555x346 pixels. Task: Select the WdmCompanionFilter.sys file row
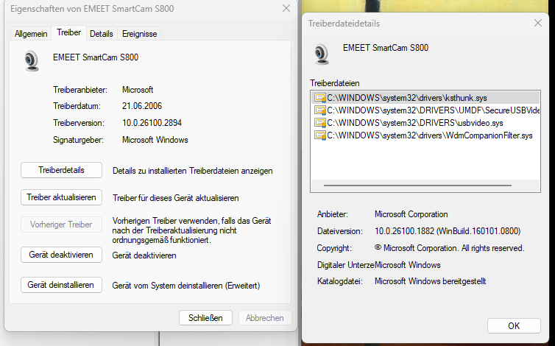pyautogui.click(x=425, y=135)
